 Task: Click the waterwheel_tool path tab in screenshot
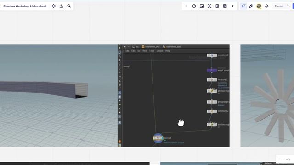[x=171, y=47]
